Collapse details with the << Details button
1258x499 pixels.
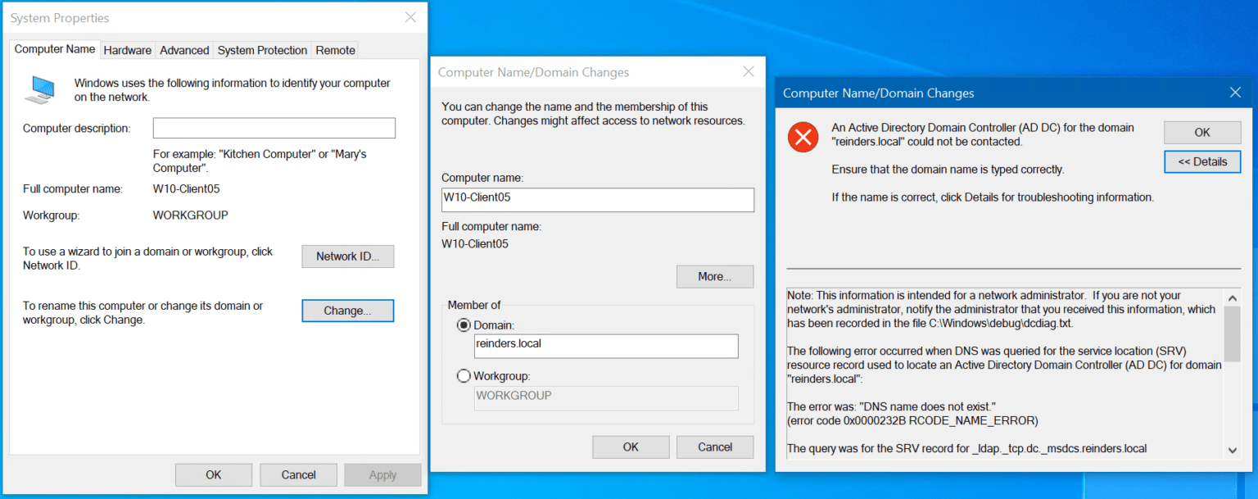pos(1202,161)
